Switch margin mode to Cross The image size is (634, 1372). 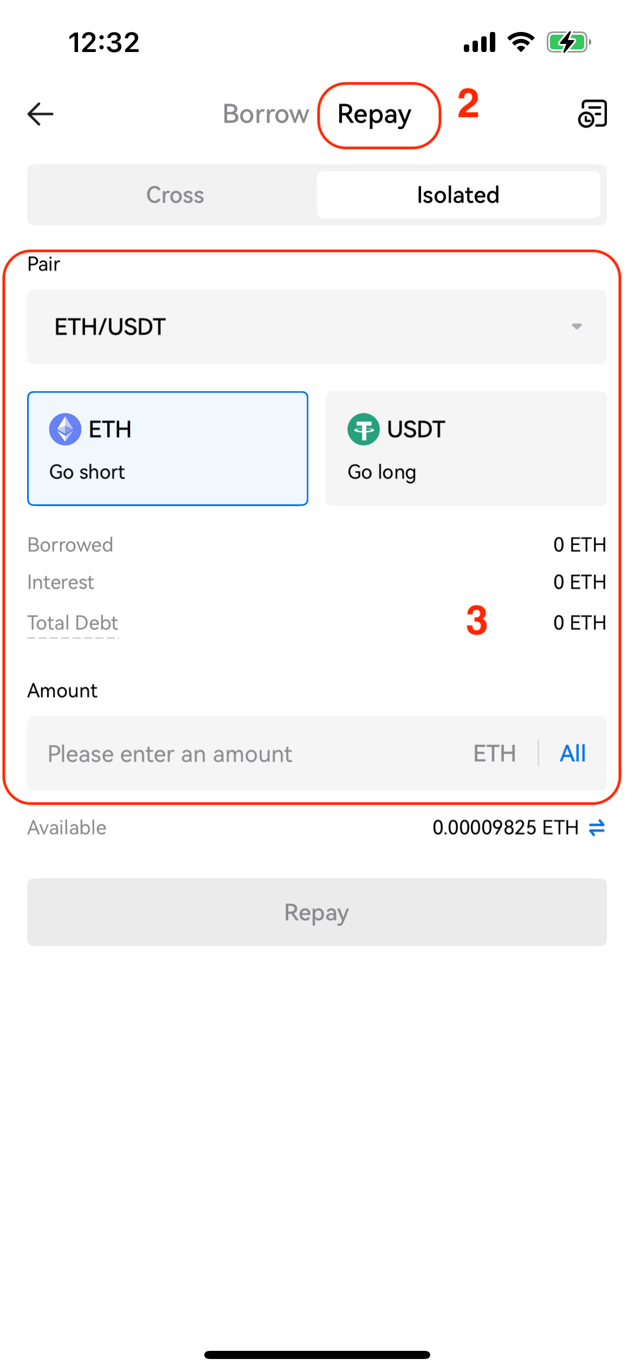tap(174, 195)
